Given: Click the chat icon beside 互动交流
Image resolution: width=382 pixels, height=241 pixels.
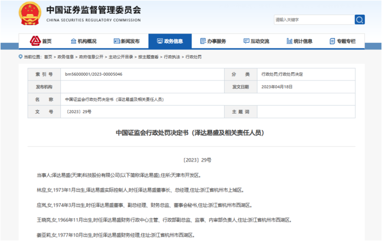Looking at the screenshot, I should point(246,41).
